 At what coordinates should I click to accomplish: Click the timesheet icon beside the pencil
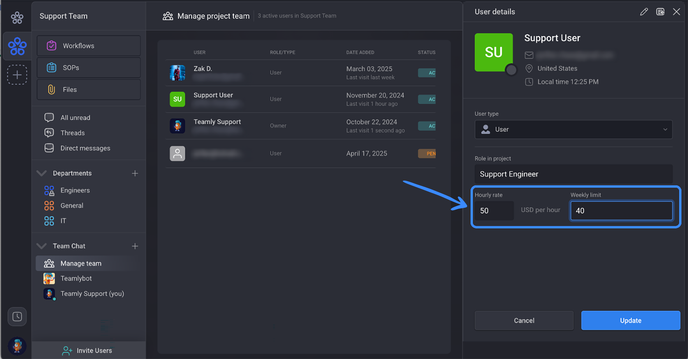(x=660, y=12)
